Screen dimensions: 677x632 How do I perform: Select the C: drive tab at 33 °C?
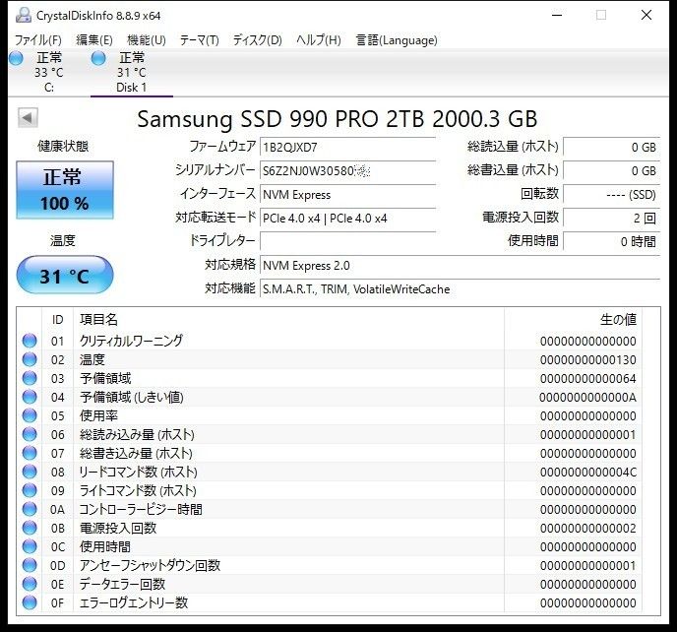[49, 72]
